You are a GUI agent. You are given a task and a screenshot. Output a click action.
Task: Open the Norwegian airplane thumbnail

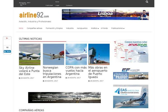click(x=53, y=54)
